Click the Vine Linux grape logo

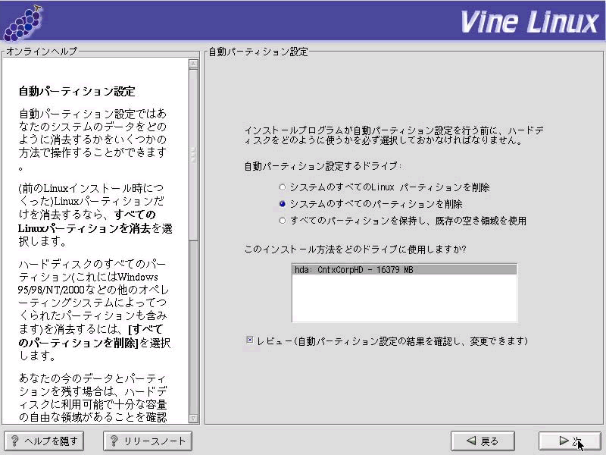[23, 24]
